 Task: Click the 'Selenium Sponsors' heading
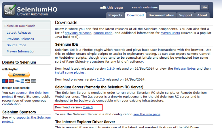pyautogui.click(x=19, y=112)
